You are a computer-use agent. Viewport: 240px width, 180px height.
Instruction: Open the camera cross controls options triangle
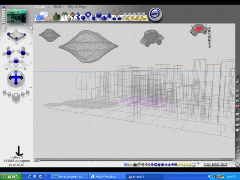(31, 63)
